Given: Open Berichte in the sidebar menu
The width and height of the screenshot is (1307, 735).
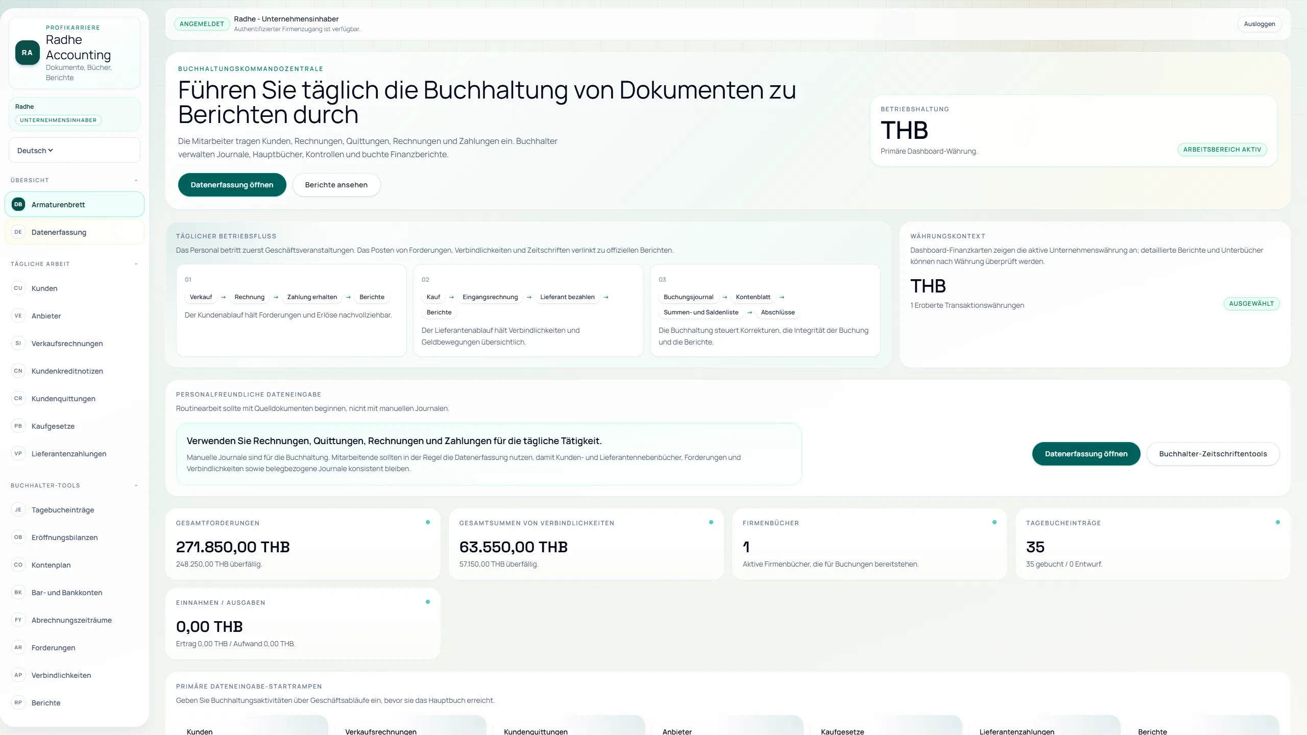Looking at the screenshot, I should [75, 702].
